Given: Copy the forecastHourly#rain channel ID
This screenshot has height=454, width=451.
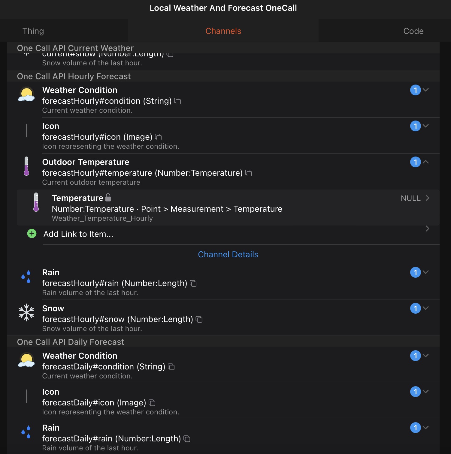Looking at the screenshot, I should (x=193, y=283).
